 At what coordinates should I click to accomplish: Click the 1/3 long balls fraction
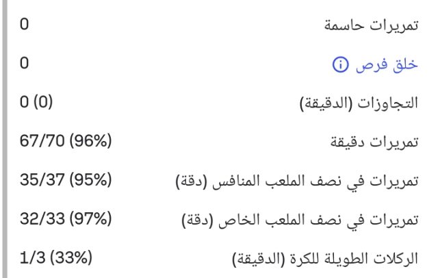[x=31, y=259]
